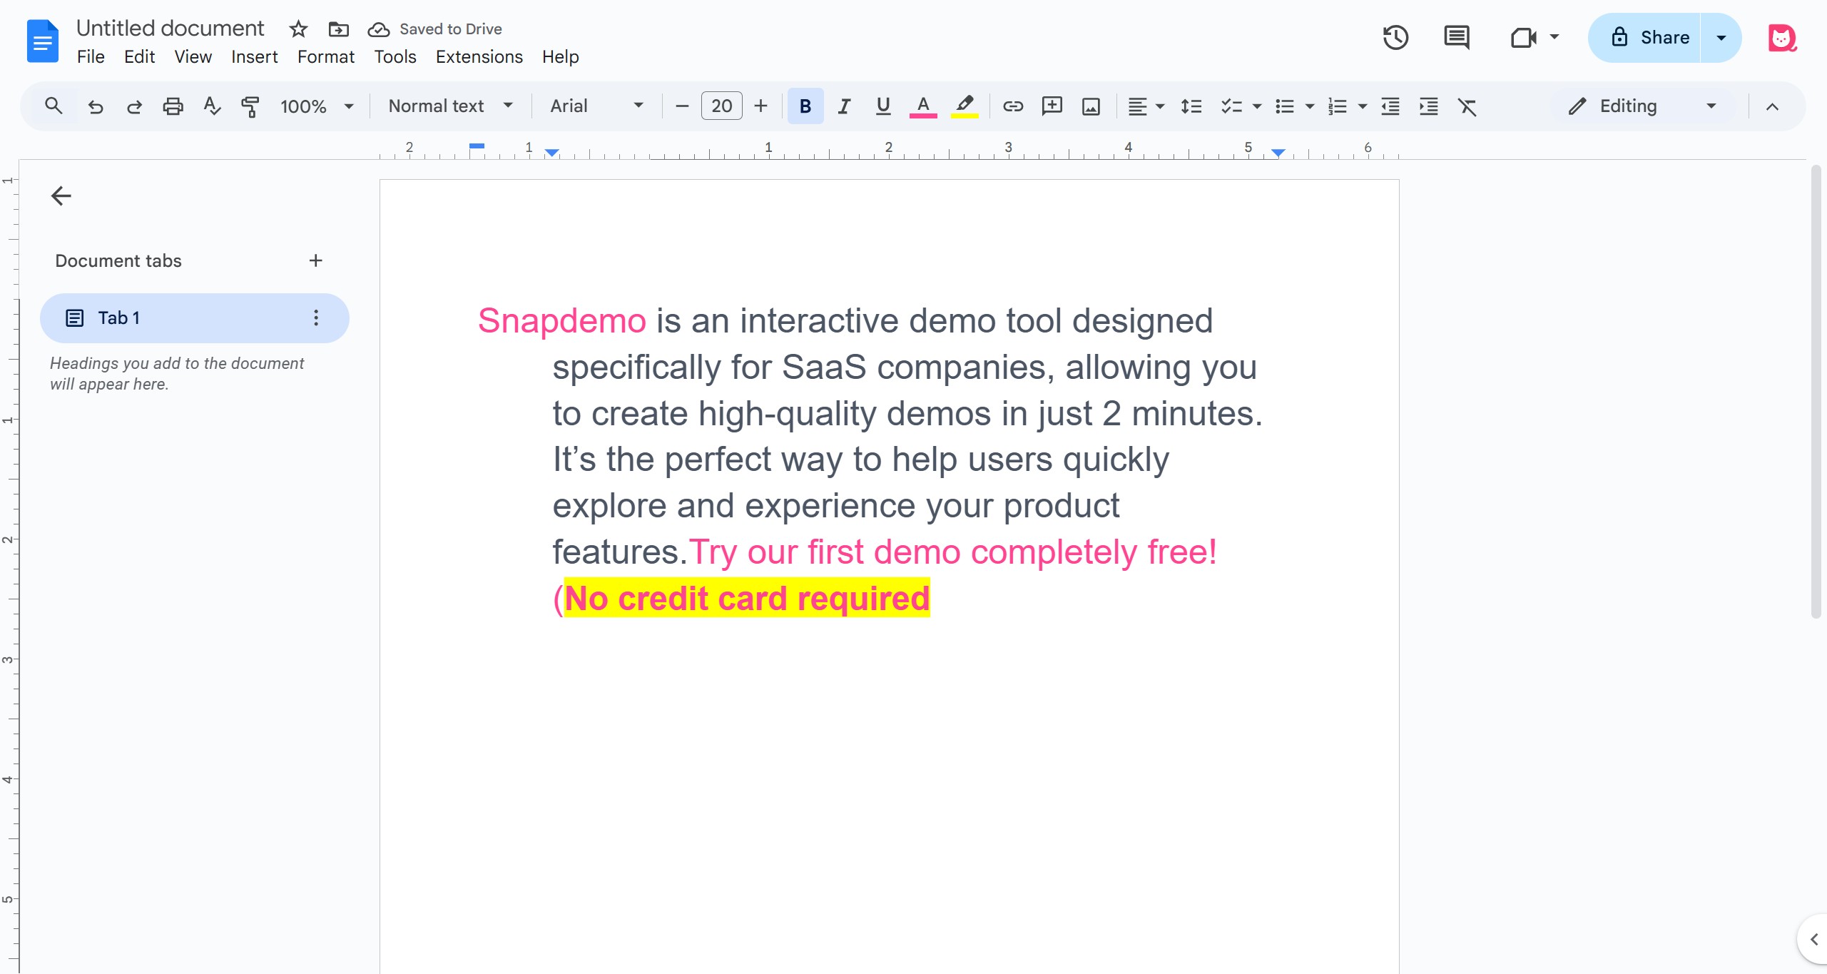Click the word Snapdemo in the document
1827x974 pixels.
click(561, 320)
